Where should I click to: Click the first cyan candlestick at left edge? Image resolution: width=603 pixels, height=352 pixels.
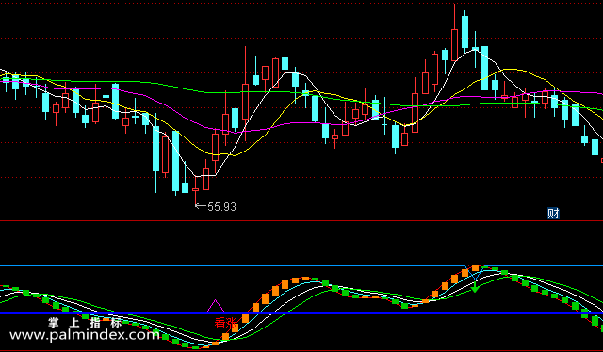[6, 81]
